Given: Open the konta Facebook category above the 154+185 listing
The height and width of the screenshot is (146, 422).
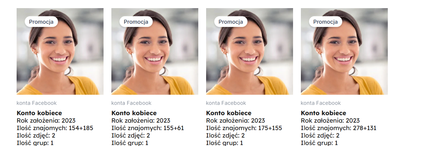Looking at the screenshot, I should click(36, 103).
